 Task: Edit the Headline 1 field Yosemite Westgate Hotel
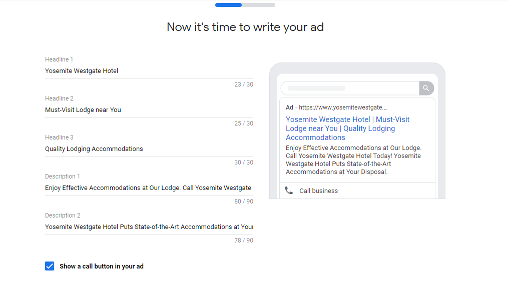coord(149,71)
